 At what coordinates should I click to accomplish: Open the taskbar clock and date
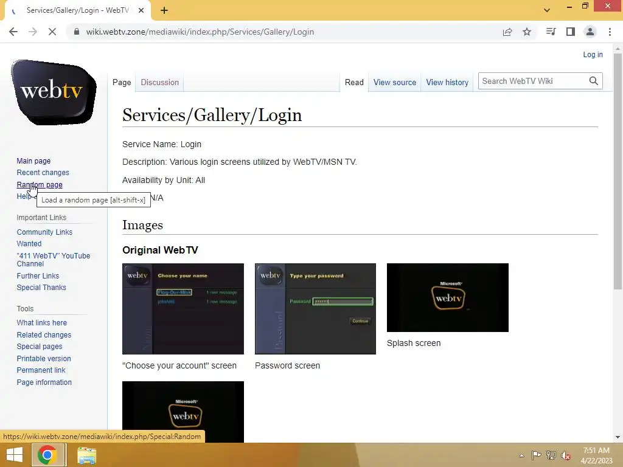point(596,455)
